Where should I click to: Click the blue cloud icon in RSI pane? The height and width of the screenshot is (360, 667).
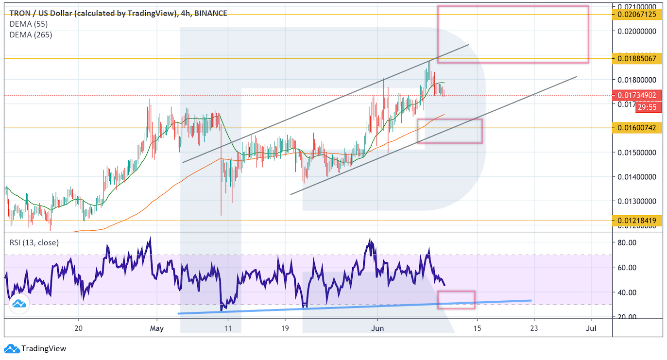pos(19,304)
